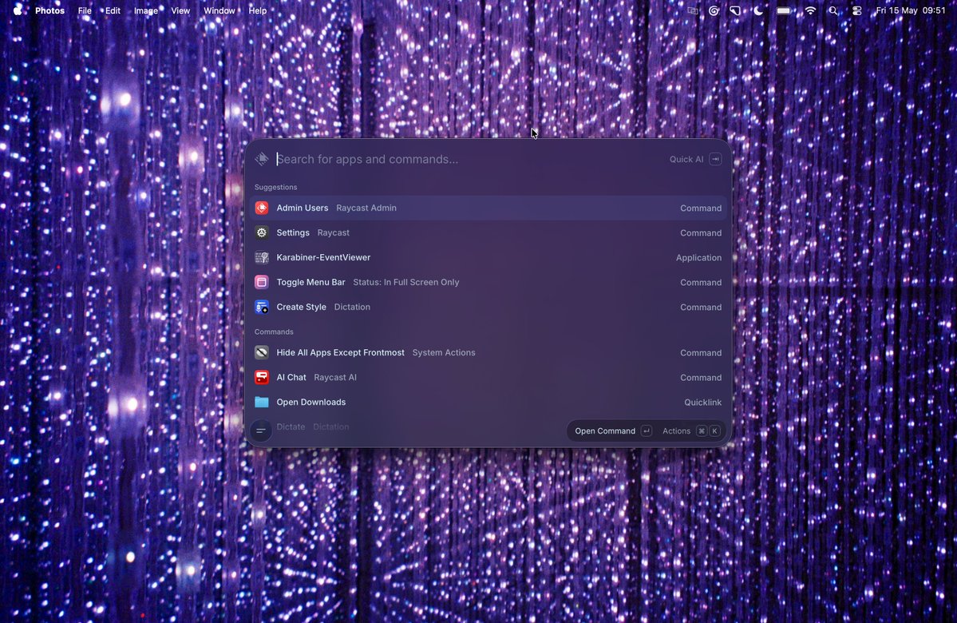Open the Window menu
The height and width of the screenshot is (623, 957).
[219, 10]
